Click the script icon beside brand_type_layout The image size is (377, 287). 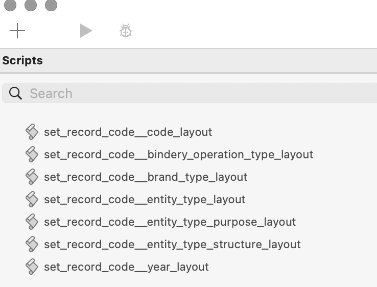[x=32, y=177]
